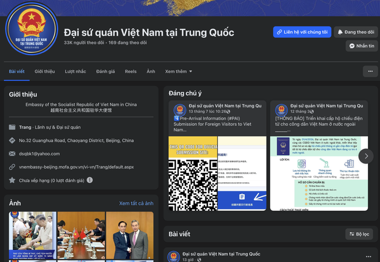Click the Liên hệ với chúng tôi button
The height and width of the screenshot is (262, 380).
[302, 32]
